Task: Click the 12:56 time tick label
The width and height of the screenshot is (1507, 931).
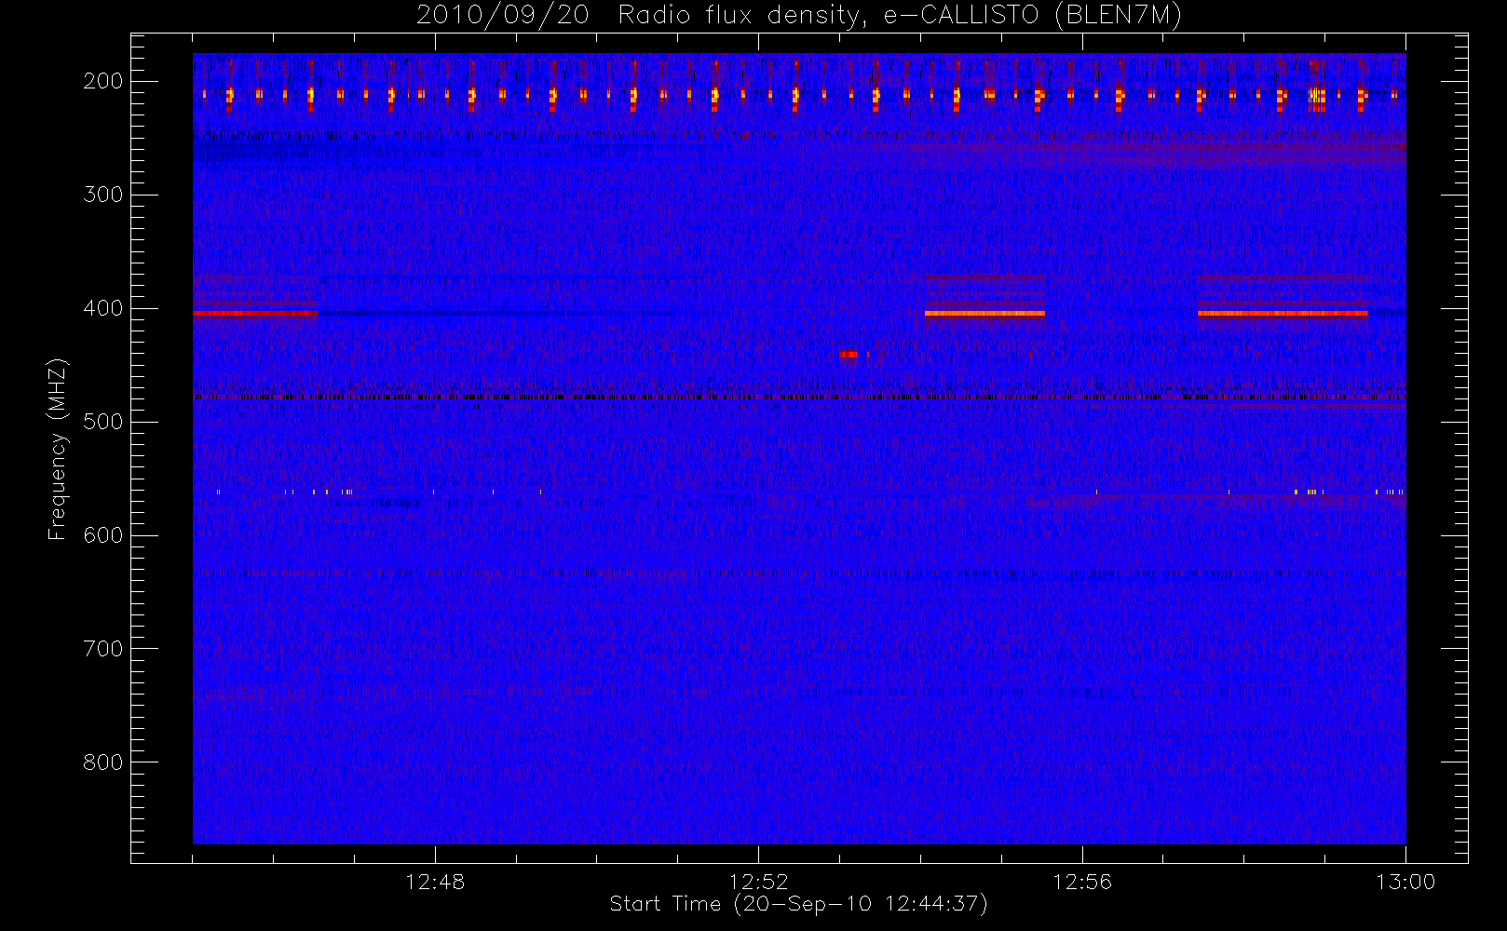Action: (x=1082, y=882)
